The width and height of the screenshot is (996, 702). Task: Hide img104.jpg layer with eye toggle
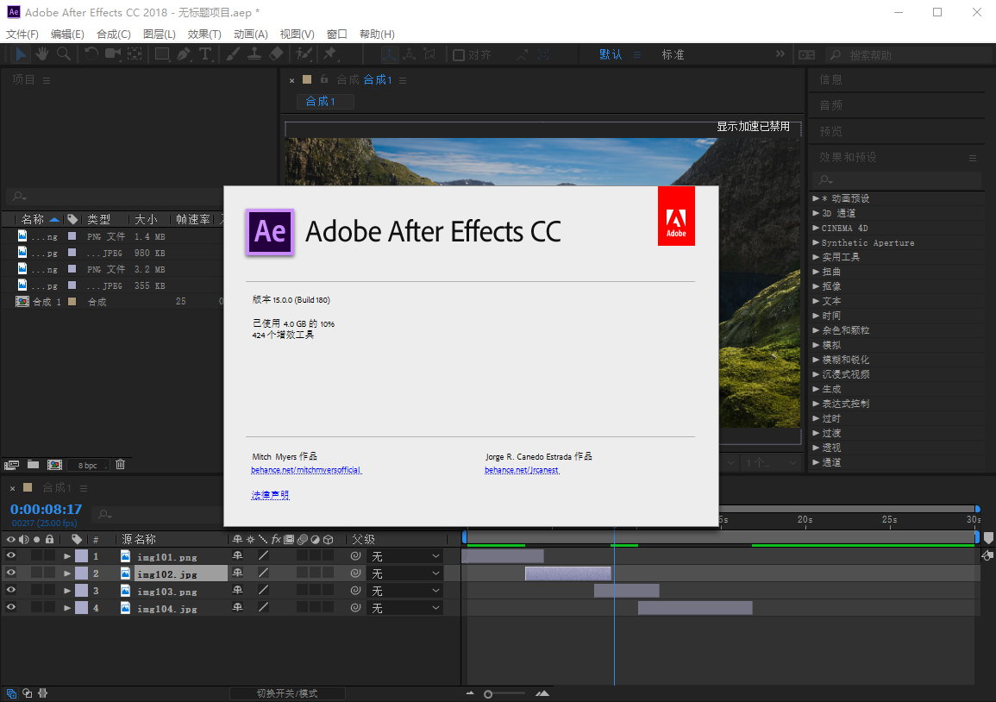tap(11, 607)
